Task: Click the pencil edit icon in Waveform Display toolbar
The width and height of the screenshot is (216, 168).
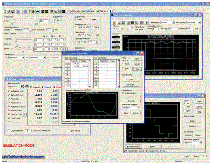Action: pos(129,23)
